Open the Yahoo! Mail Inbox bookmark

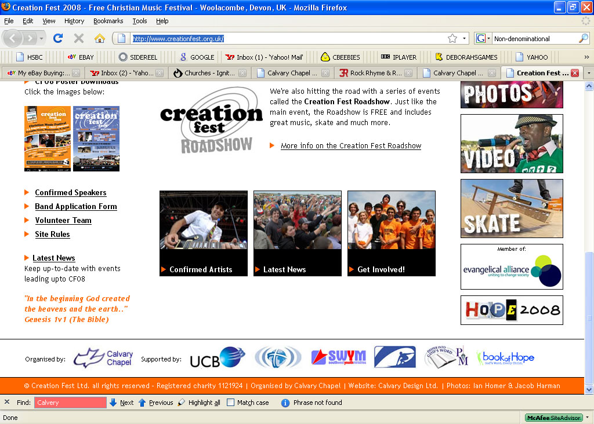(x=264, y=57)
